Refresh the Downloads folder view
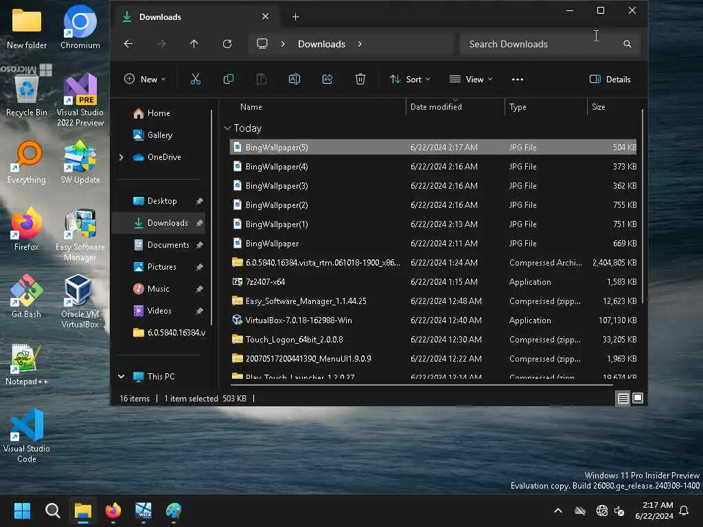703x527 pixels. click(227, 44)
